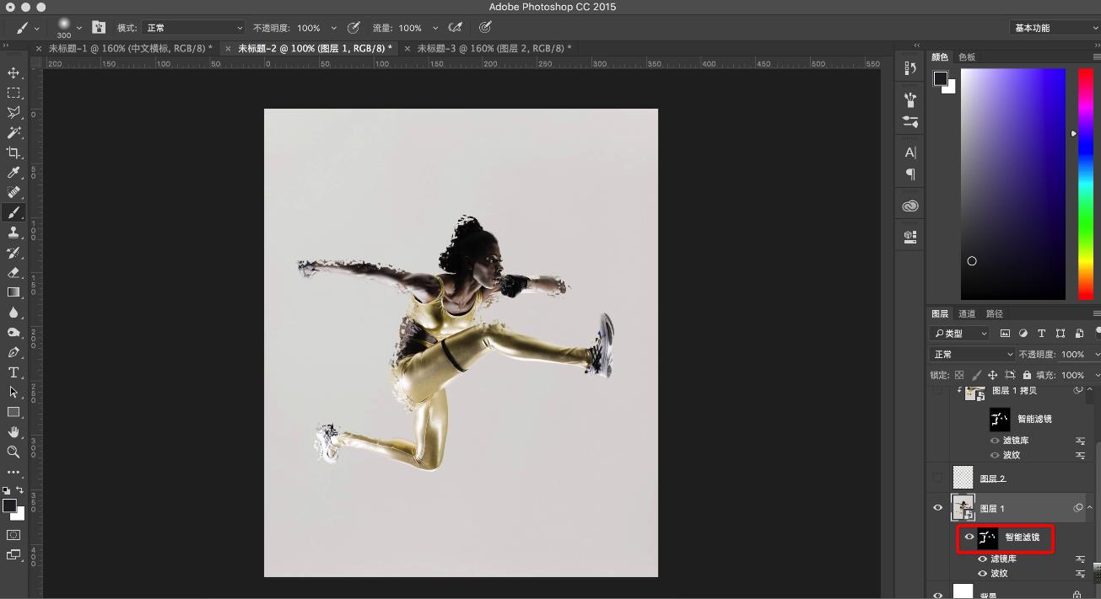Hide the 图层 1 layer
Viewport: 1101px width, 599px height.
click(937, 508)
